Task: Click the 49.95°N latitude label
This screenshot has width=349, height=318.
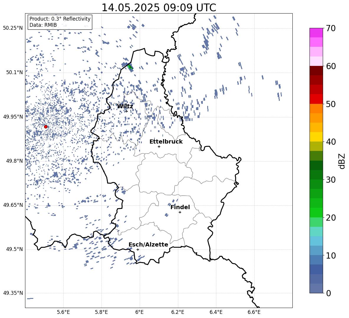Action: point(13,117)
